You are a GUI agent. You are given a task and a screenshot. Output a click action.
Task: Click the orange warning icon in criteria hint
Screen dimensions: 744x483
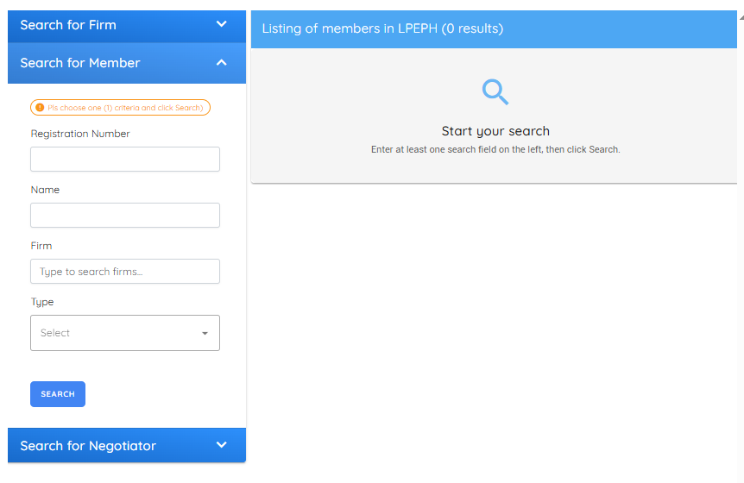coord(40,108)
